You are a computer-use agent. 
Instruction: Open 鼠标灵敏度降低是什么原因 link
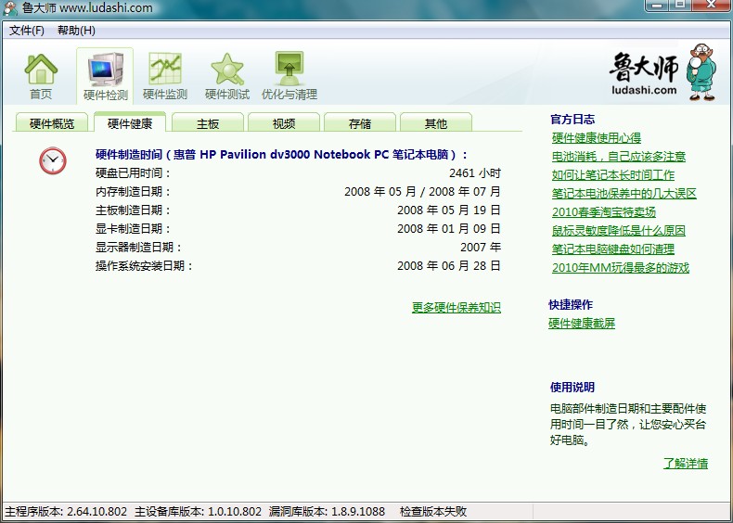click(619, 230)
